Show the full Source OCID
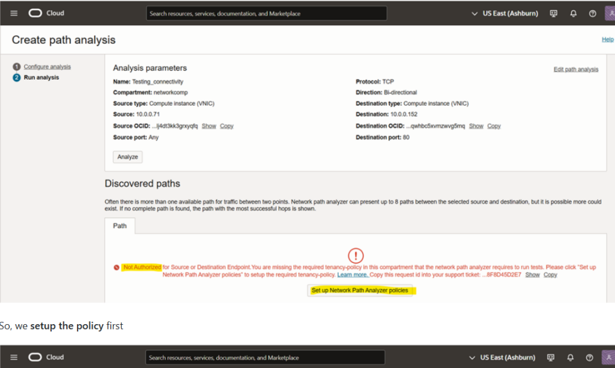The width and height of the screenshot is (615, 368). 208,126
